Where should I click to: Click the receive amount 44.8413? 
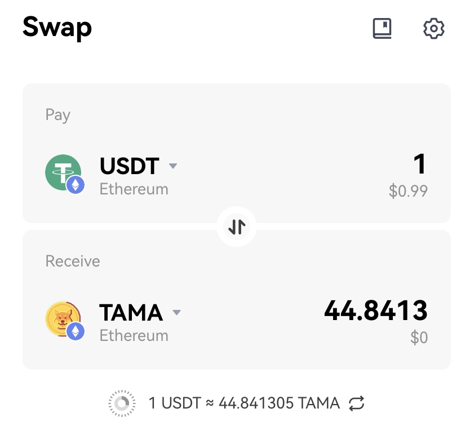[x=376, y=310]
